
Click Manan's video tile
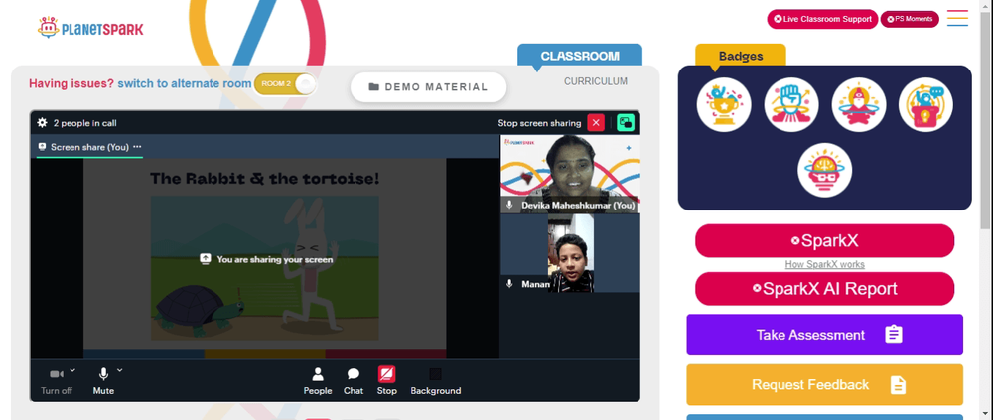(570, 253)
